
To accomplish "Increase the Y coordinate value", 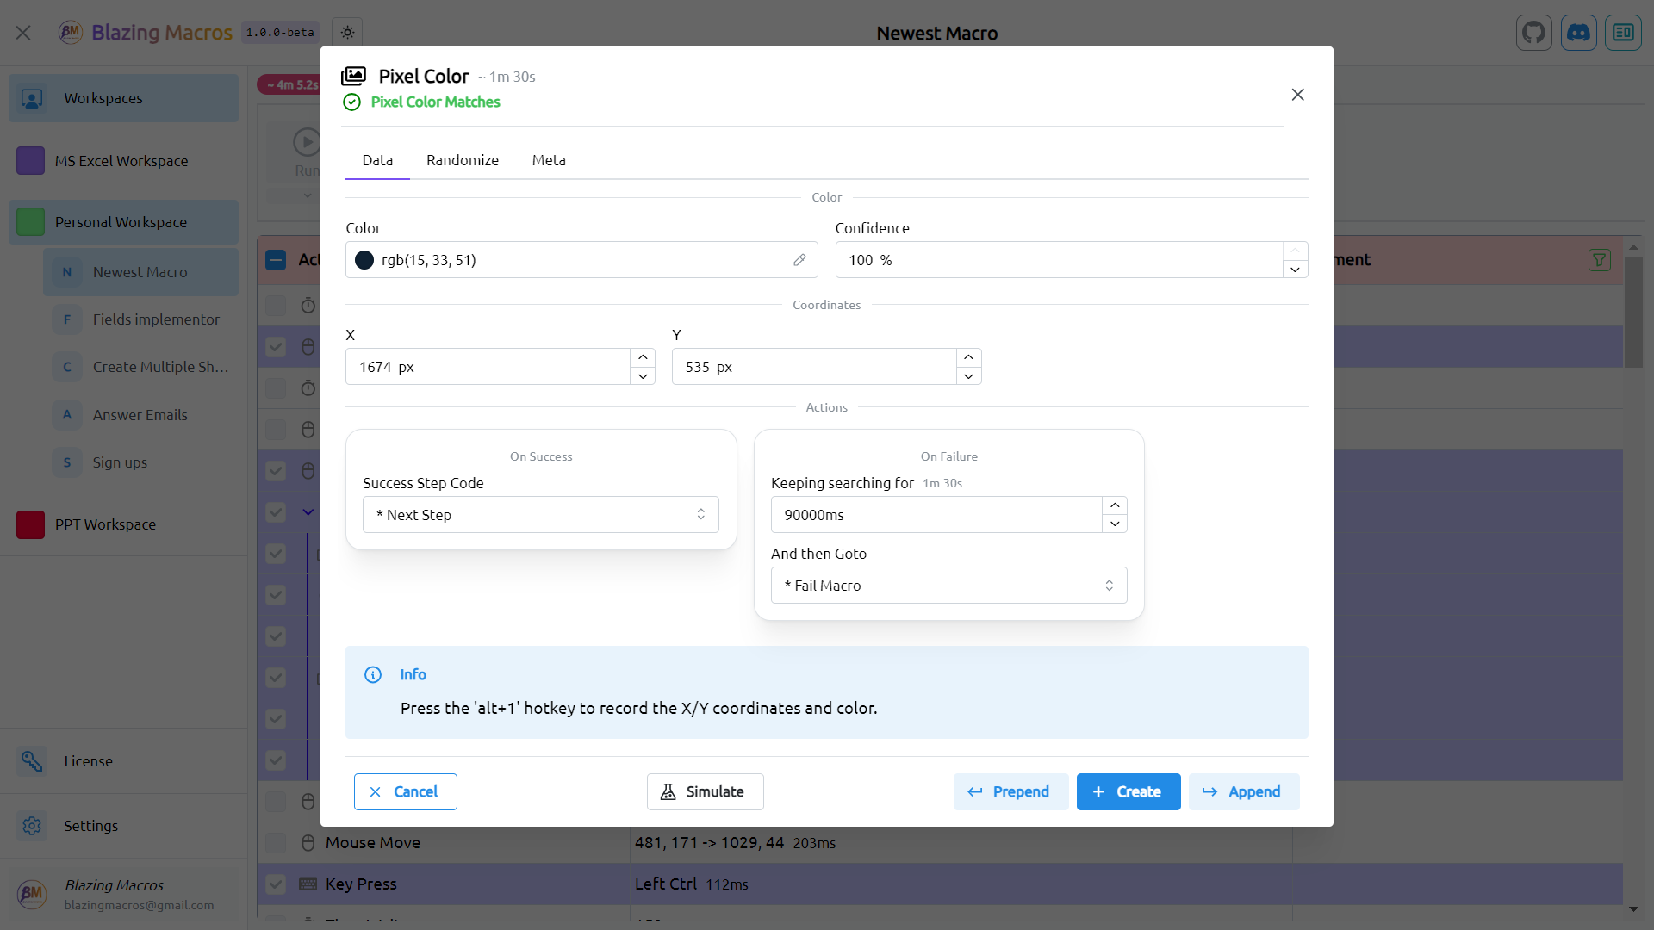I will click(x=968, y=357).
